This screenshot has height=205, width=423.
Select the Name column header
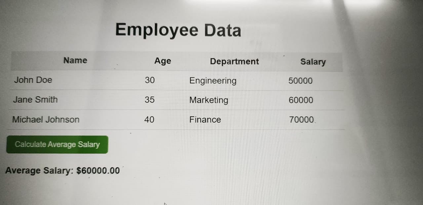pyautogui.click(x=75, y=61)
